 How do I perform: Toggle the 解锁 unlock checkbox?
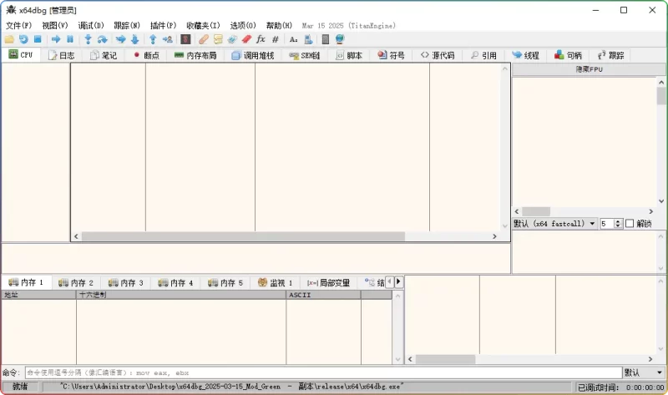pyautogui.click(x=630, y=224)
